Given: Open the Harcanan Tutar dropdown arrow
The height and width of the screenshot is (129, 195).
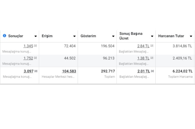Looking at the screenshot, I should (x=191, y=36).
